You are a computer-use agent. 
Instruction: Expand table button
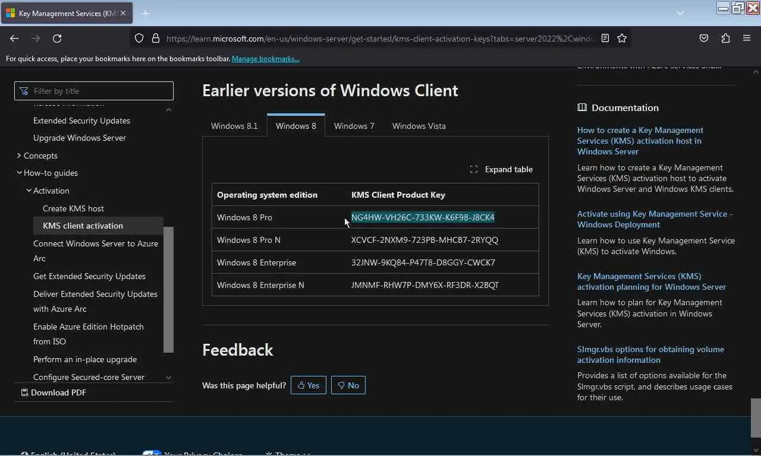tap(501, 169)
